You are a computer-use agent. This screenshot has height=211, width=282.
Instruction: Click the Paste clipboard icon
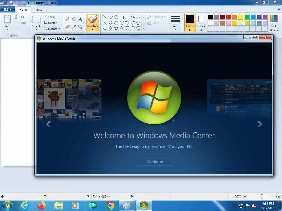[7, 19]
